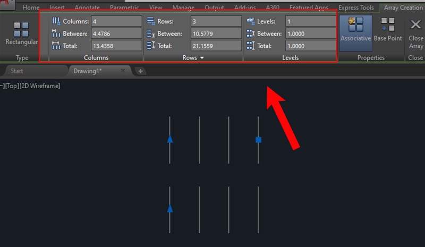
Task: Click the Columns count input field
Action: click(x=116, y=21)
